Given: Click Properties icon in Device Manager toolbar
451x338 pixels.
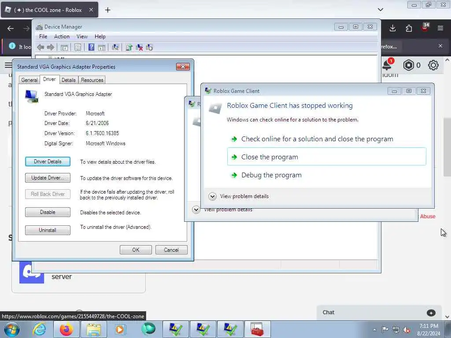Looking at the screenshot, I should pyautogui.click(x=78, y=48).
